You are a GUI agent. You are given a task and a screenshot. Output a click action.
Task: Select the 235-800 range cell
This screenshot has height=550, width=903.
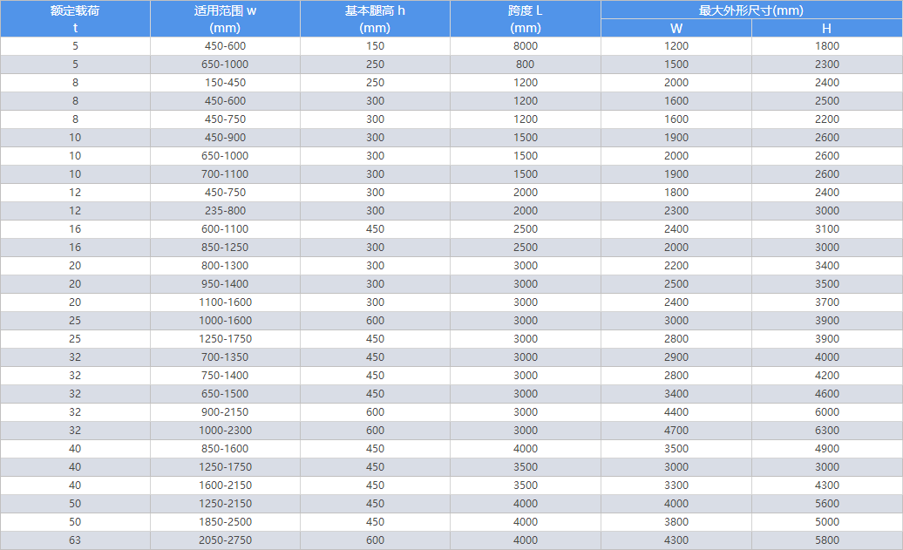pos(225,211)
